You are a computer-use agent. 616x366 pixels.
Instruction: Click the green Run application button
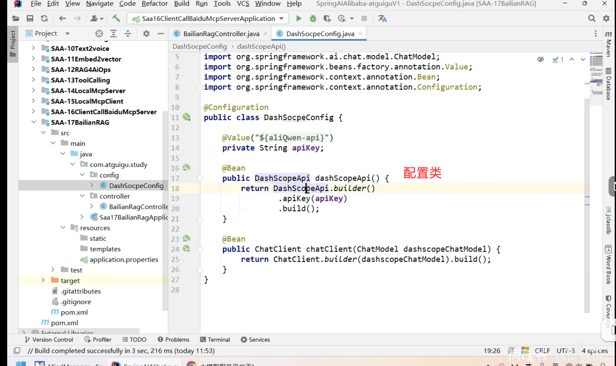click(298, 19)
